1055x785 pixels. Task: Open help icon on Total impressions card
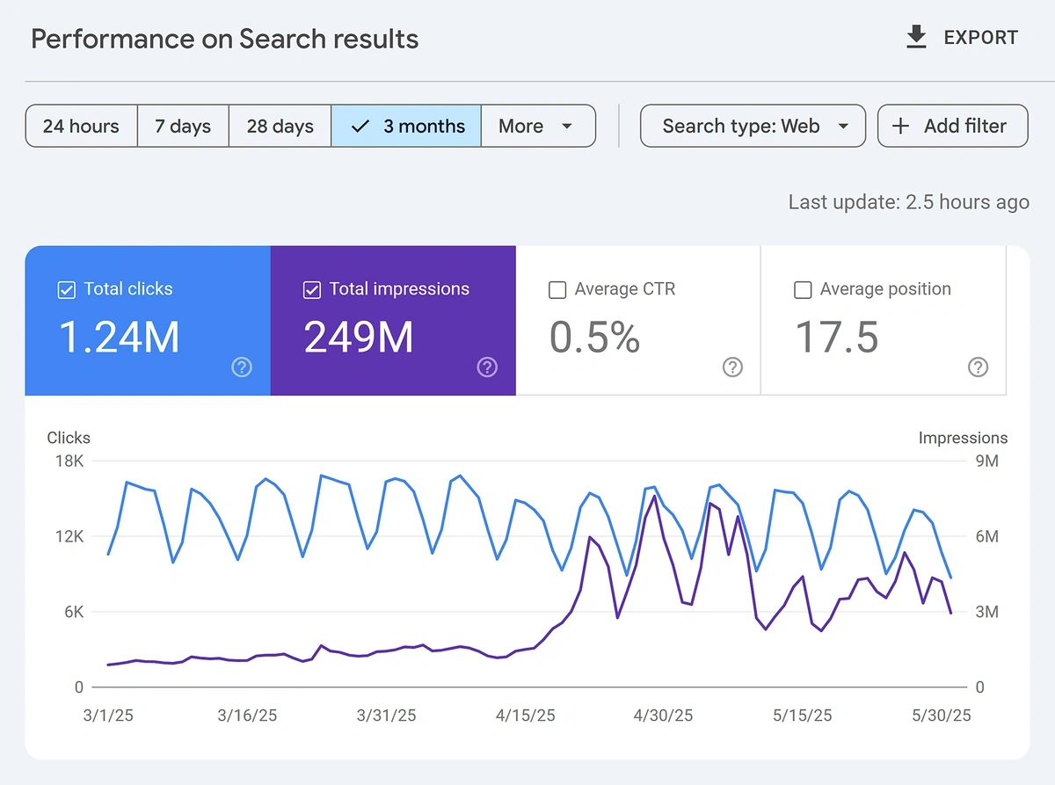click(487, 367)
